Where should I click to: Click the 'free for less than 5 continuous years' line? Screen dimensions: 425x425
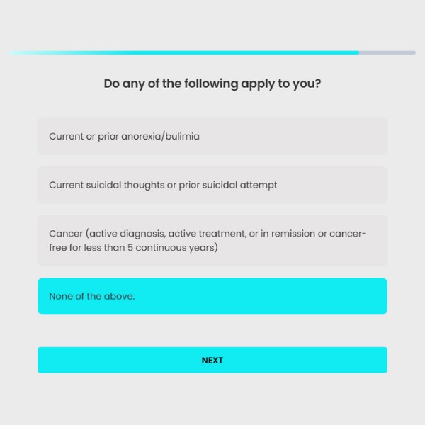133,248
